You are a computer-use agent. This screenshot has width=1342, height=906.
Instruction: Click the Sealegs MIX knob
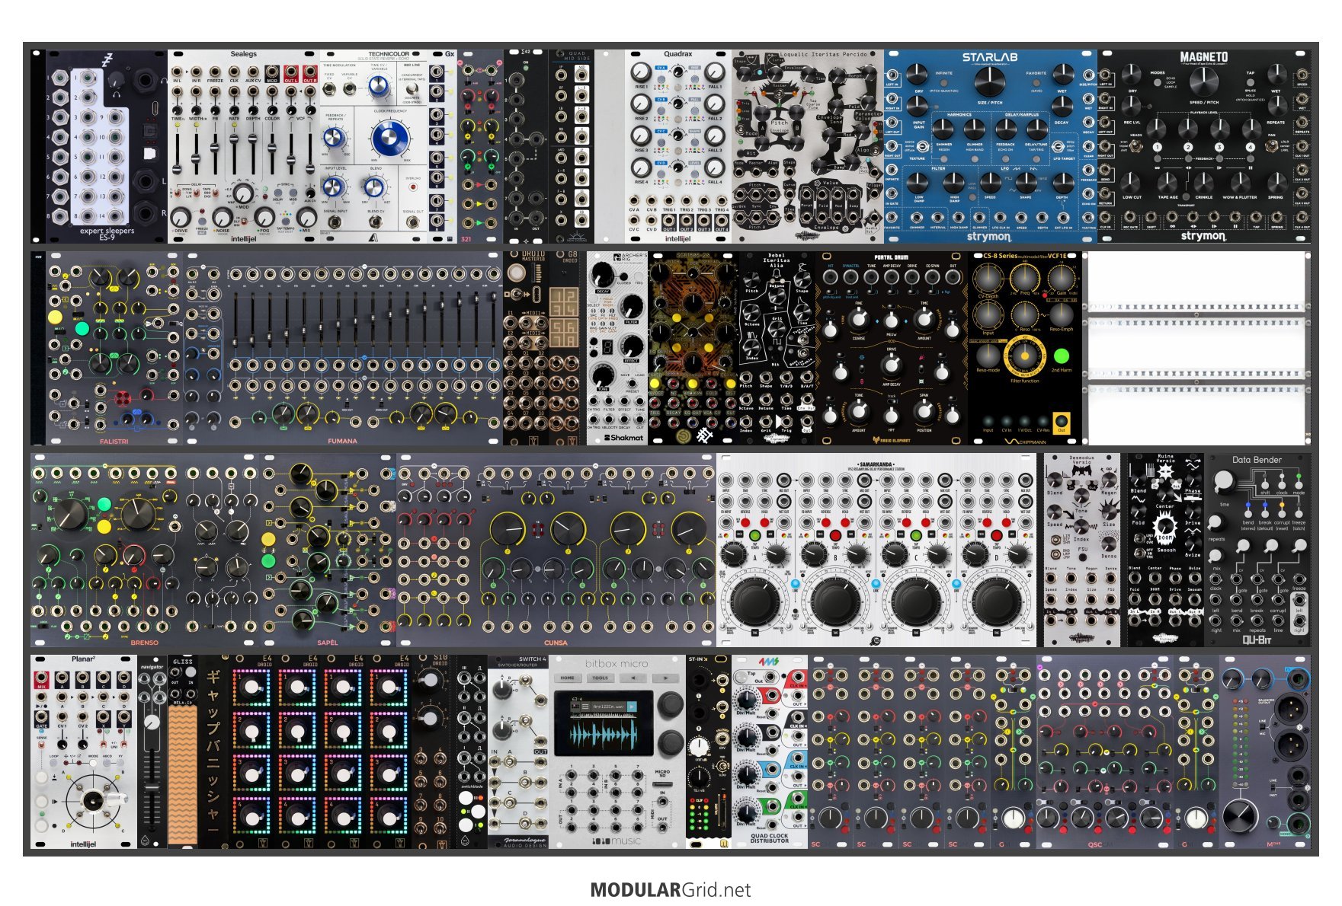307,218
